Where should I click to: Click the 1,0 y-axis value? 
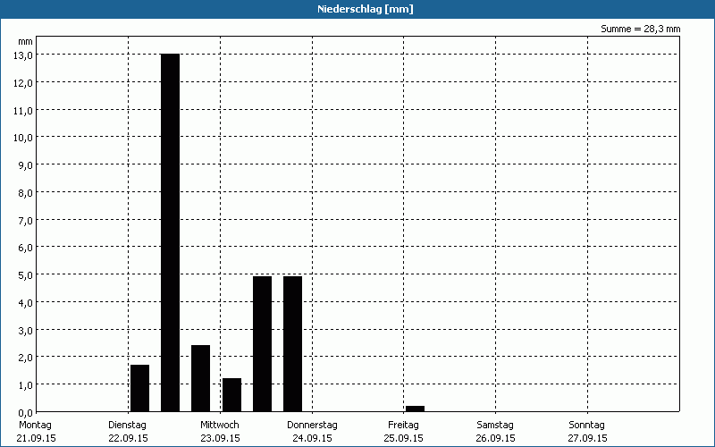point(25,385)
